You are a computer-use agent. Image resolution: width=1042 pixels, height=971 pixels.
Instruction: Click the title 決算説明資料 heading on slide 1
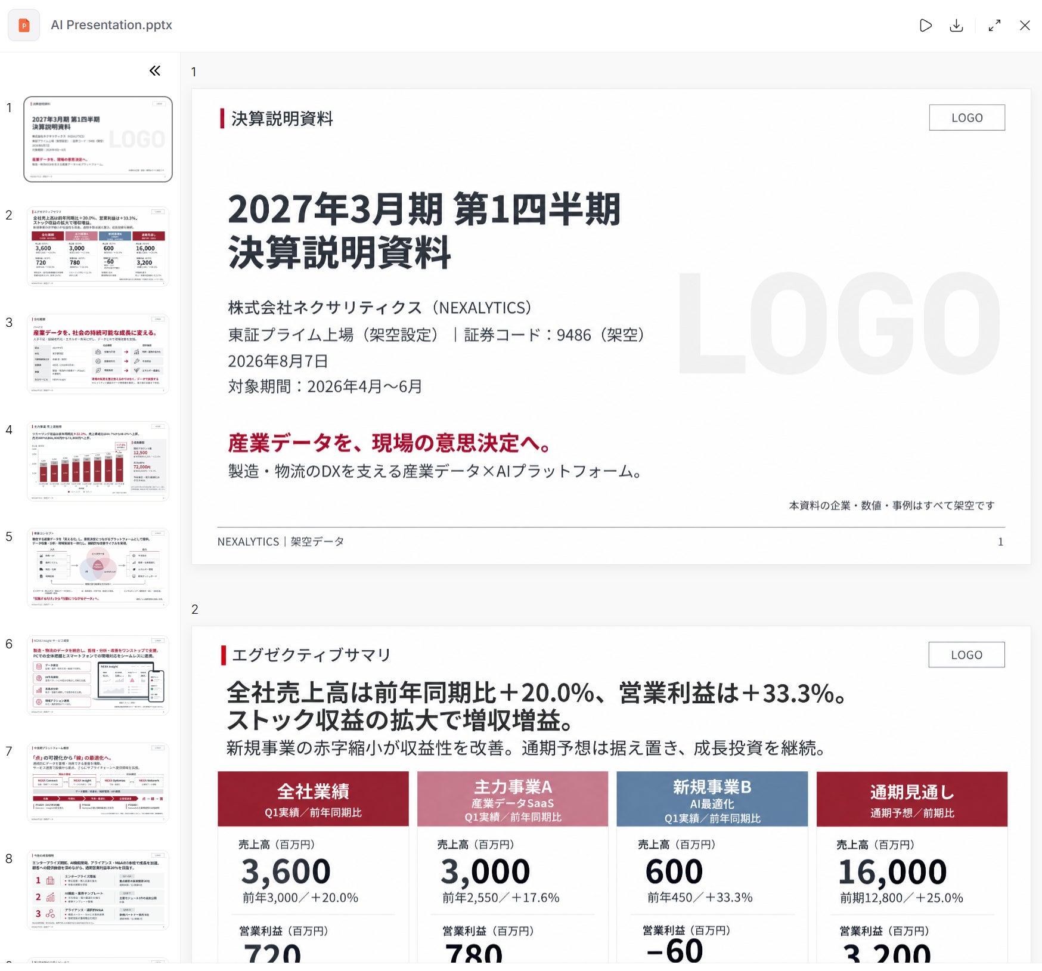282,119
